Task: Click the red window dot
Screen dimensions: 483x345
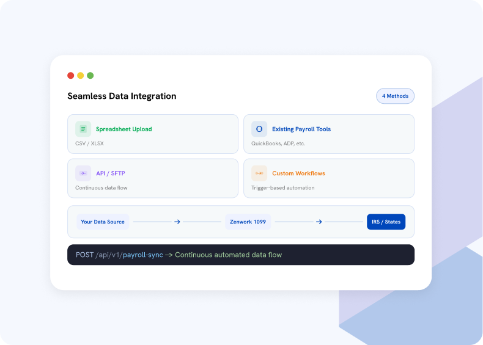Action: tap(70, 75)
